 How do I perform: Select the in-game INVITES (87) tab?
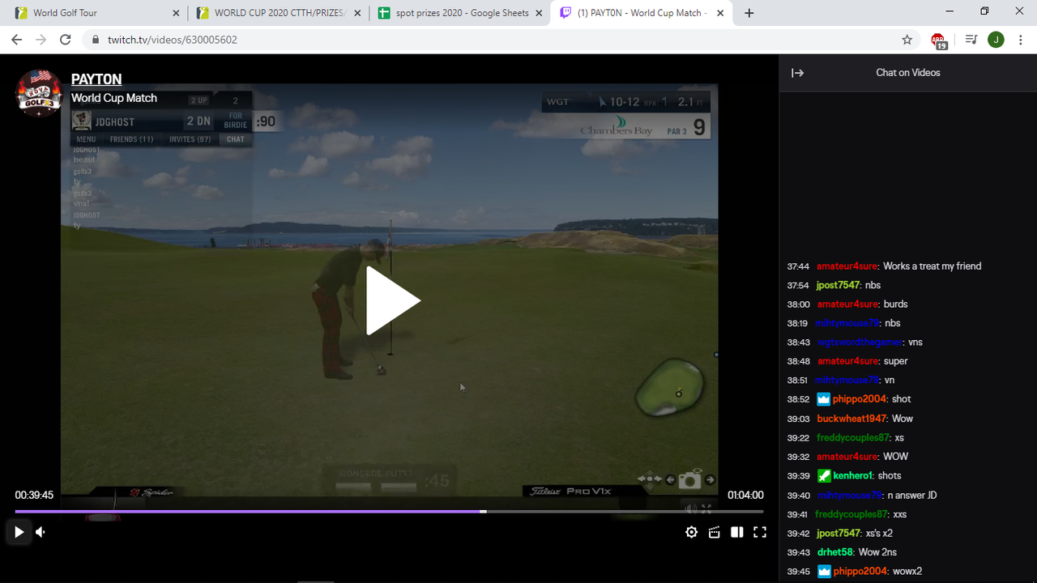(190, 139)
